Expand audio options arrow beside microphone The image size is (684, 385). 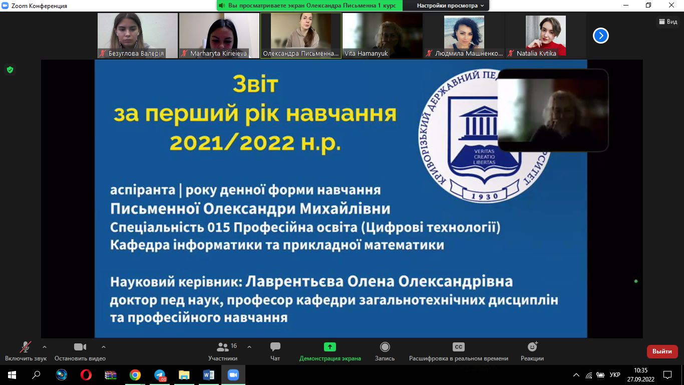(45, 346)
